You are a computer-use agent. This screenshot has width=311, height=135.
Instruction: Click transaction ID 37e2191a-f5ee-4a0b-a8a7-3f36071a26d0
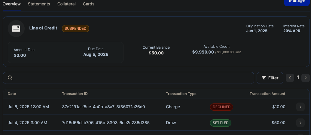[104, 107]
